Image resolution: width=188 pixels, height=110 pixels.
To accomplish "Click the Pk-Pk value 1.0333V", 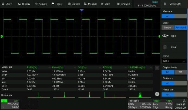I will pos(31,71).
